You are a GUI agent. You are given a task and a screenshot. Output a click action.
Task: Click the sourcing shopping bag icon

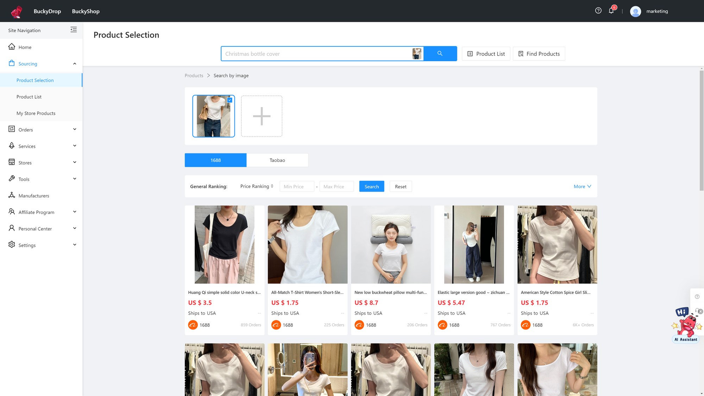pos(12,63)
